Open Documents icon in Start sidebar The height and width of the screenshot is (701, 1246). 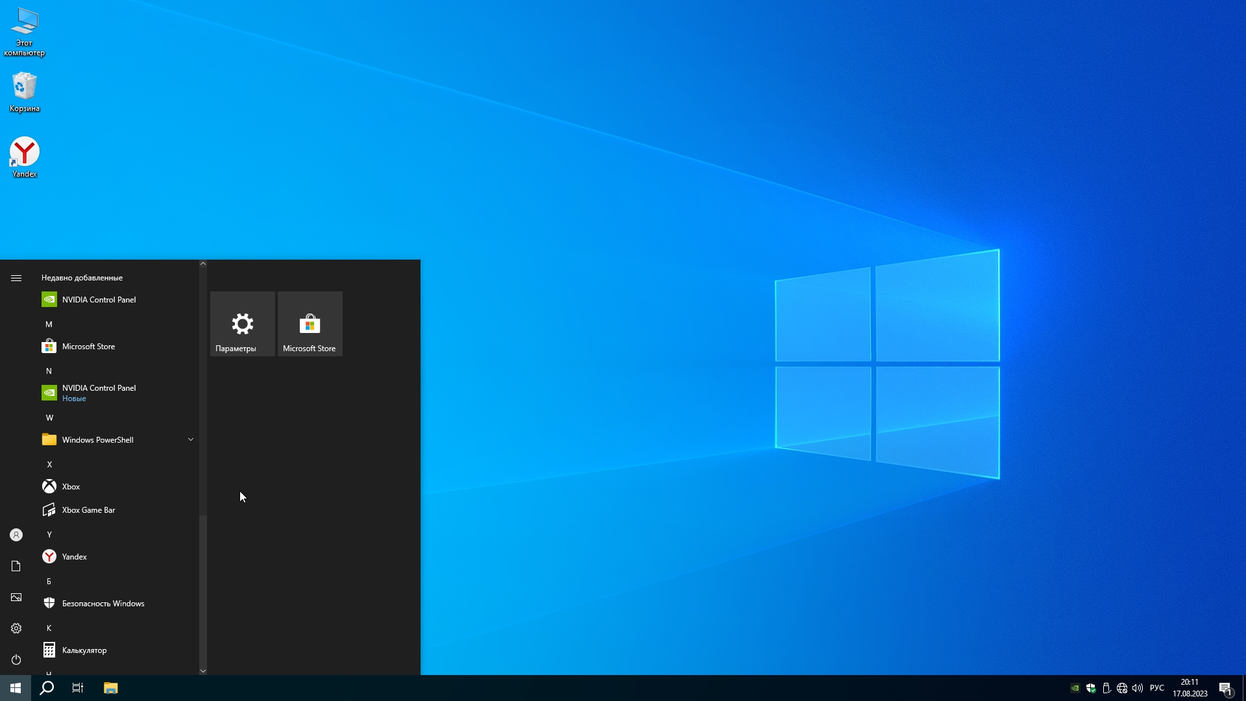click(x=16, y=566)
